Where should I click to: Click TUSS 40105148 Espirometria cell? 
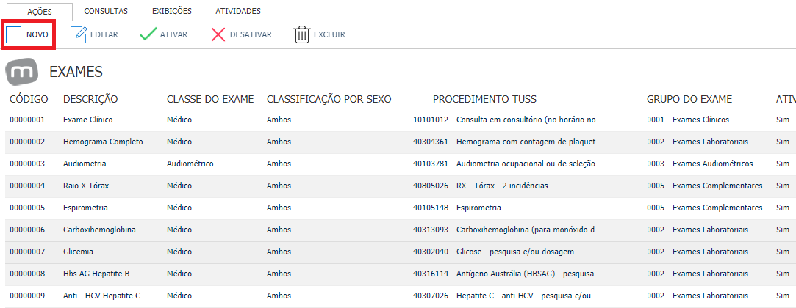pos(457,208)
